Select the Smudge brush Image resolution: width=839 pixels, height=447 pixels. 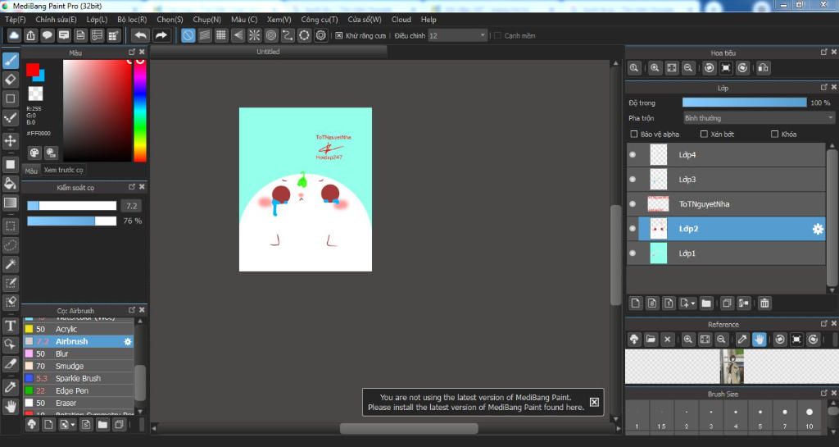(x=78, y=366)
